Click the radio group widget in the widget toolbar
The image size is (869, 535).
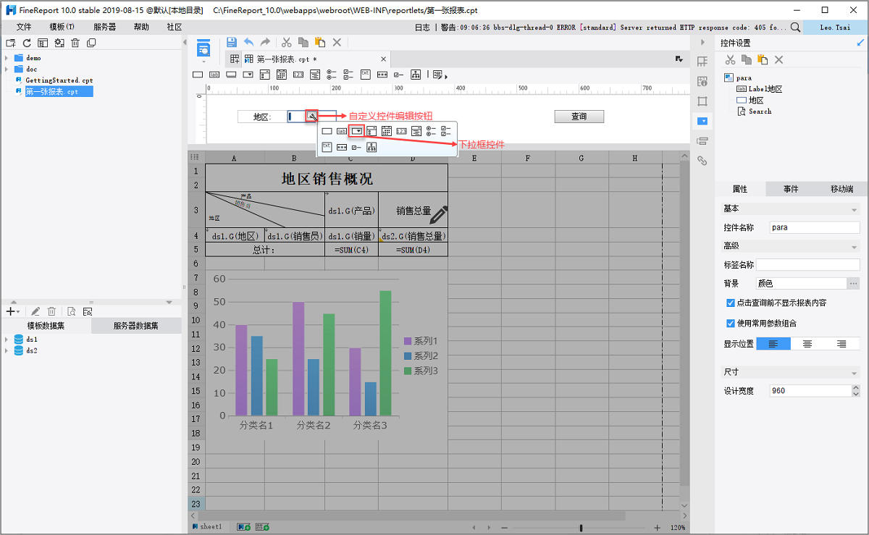(332, 74)
